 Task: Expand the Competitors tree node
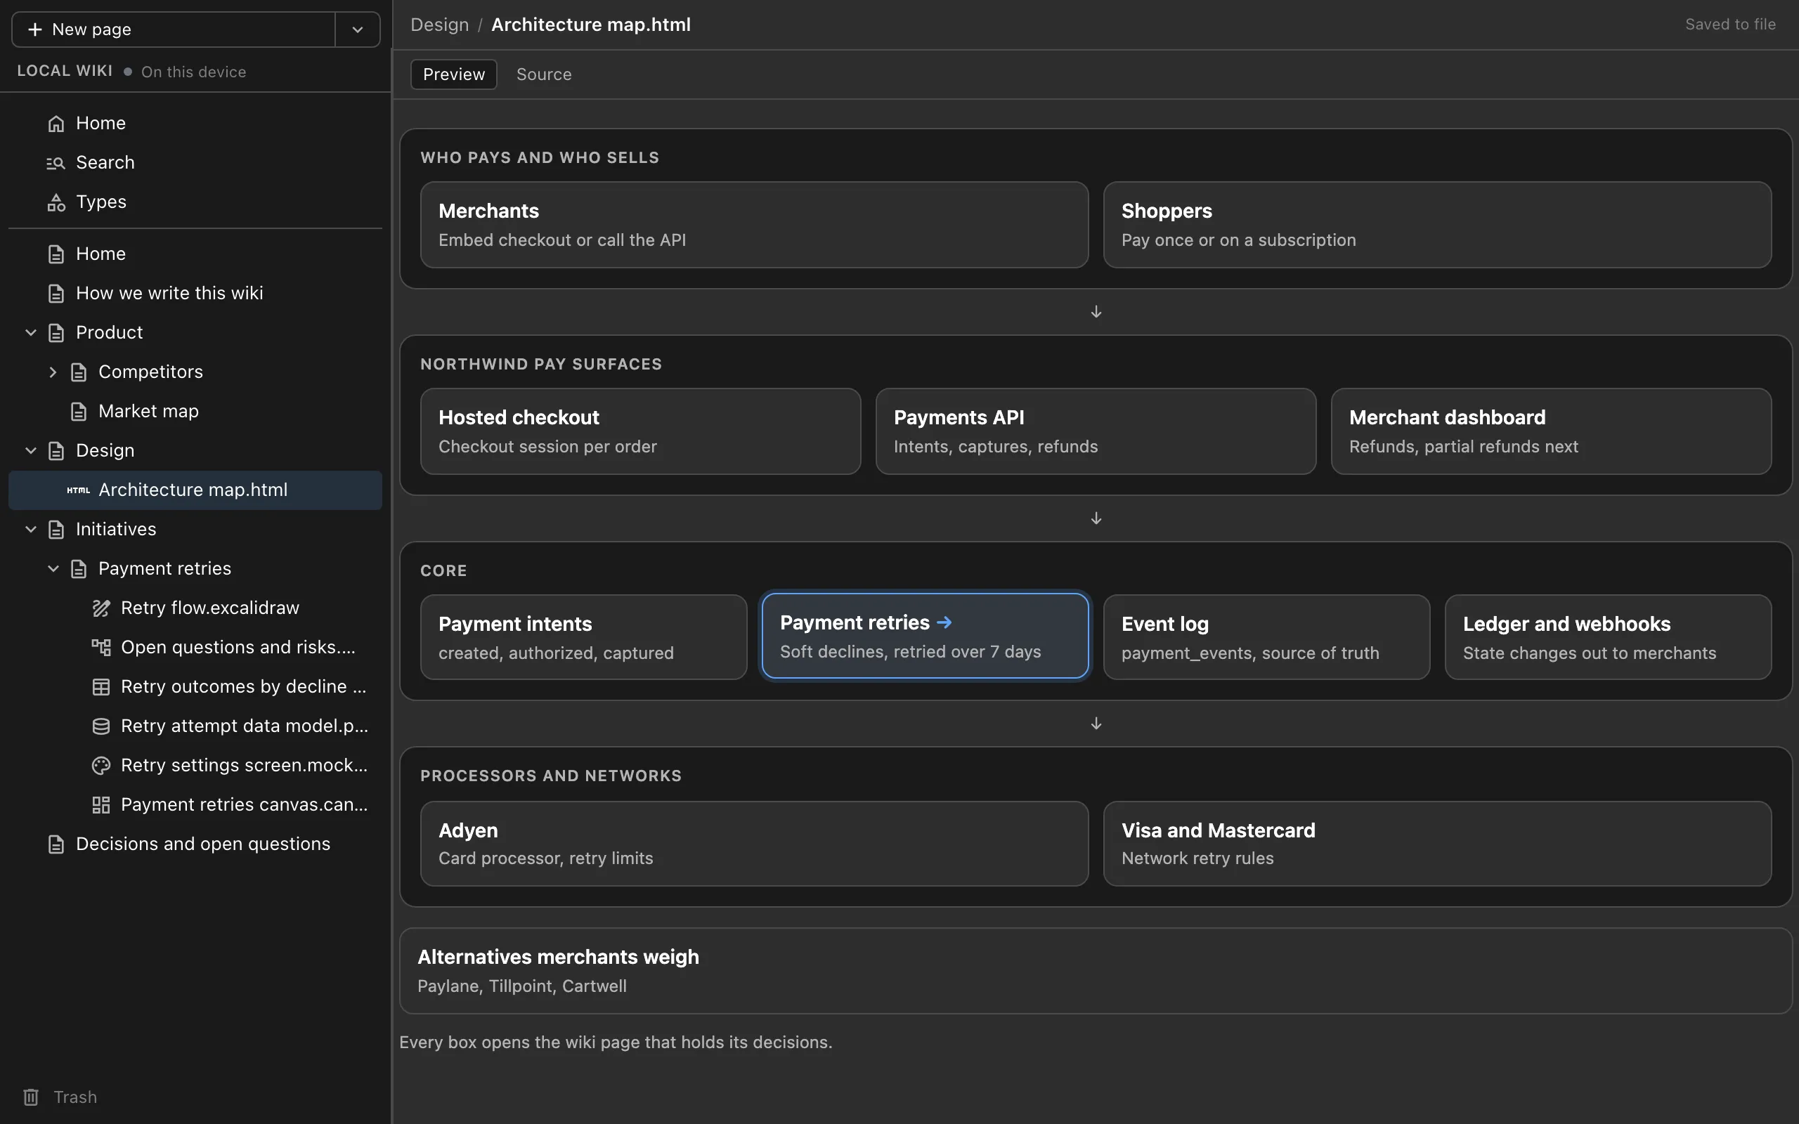coord(53,372)
